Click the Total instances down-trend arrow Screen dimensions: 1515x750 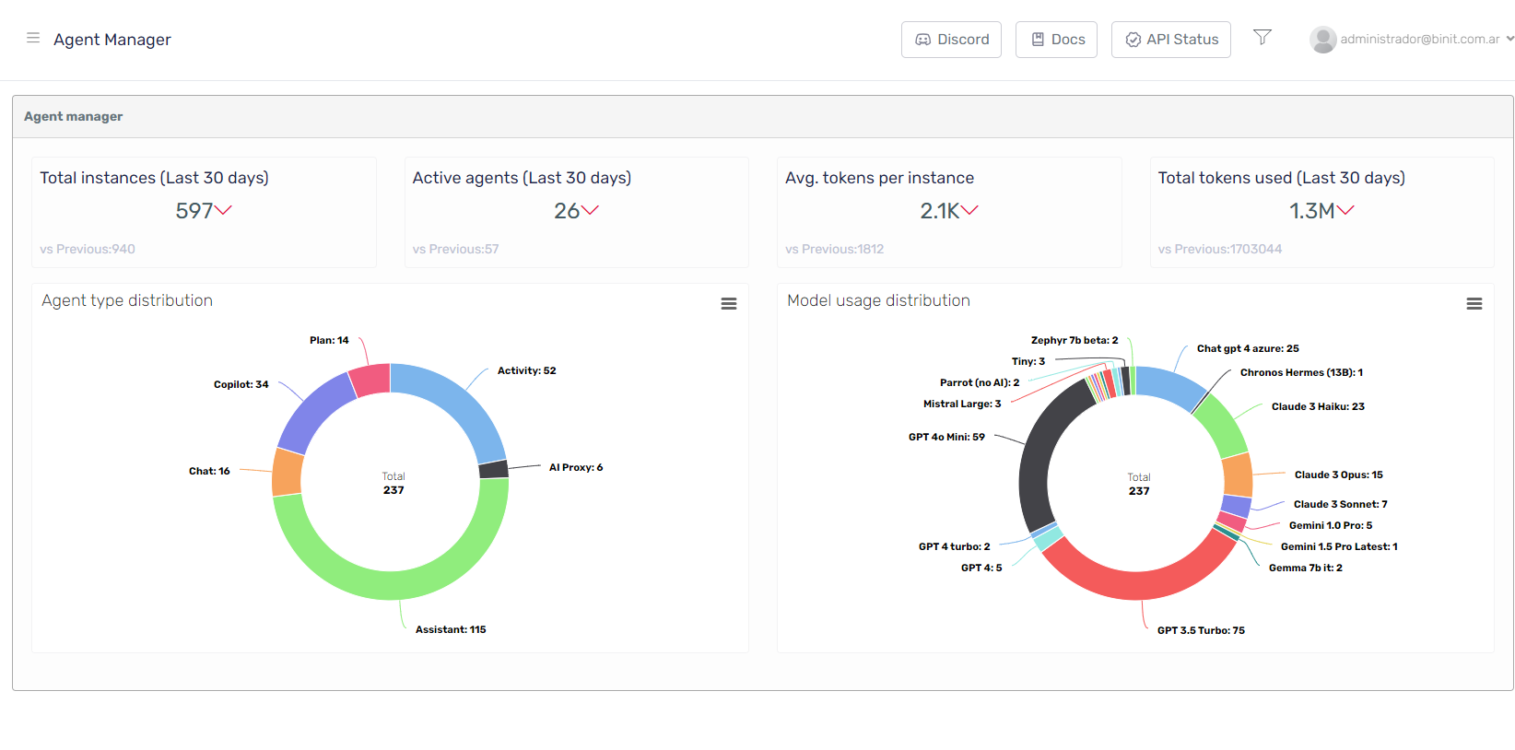coord(223,211)
